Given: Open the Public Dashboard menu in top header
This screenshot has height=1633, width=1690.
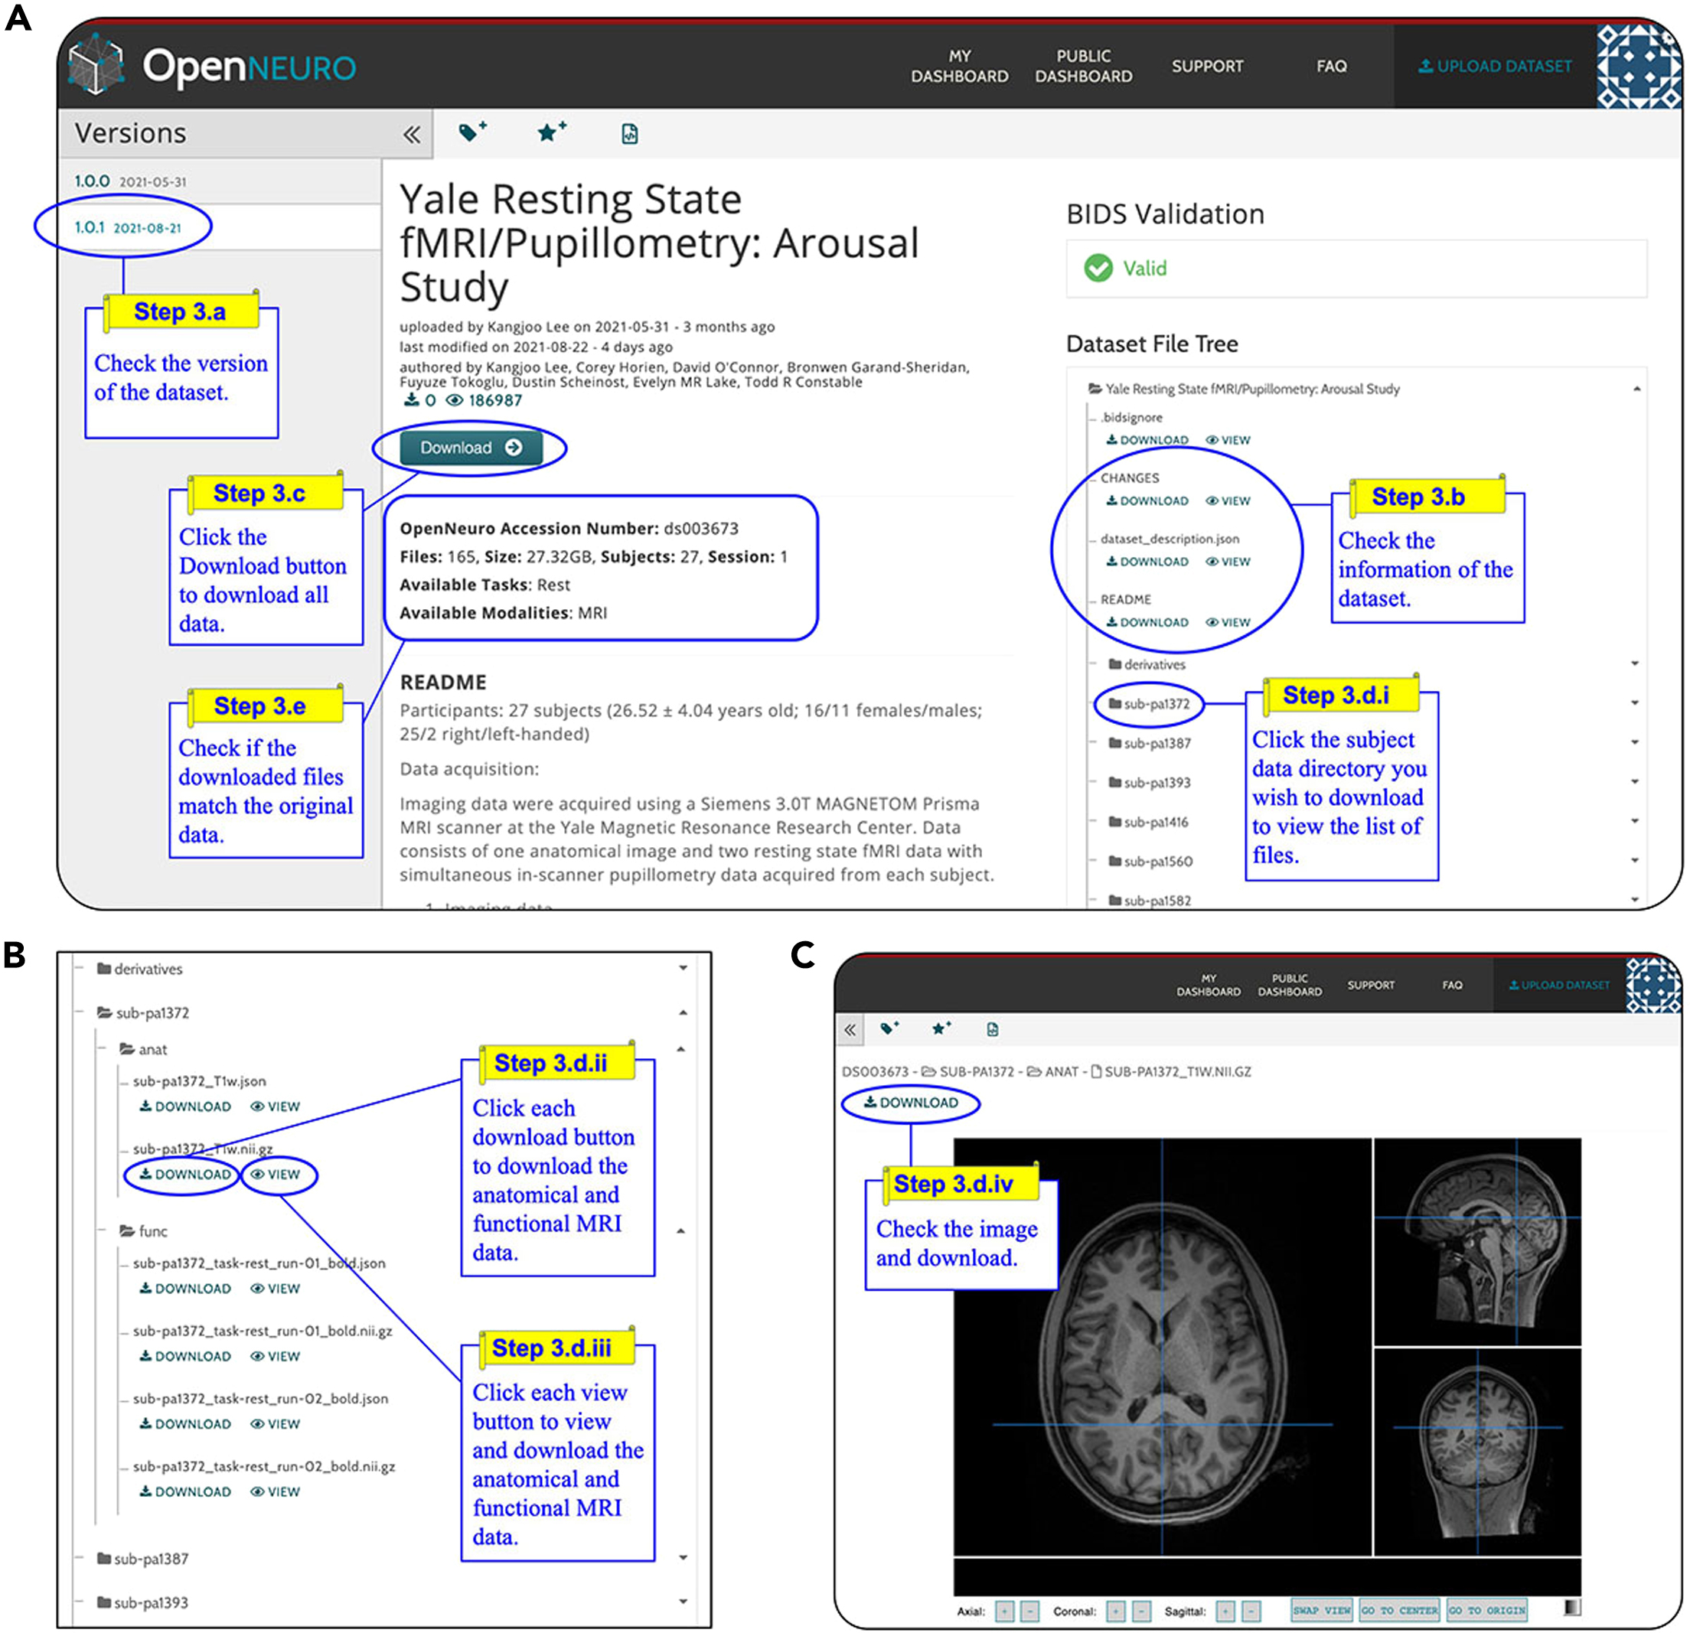Looking at the screenshot, I should click(1083, 67).
